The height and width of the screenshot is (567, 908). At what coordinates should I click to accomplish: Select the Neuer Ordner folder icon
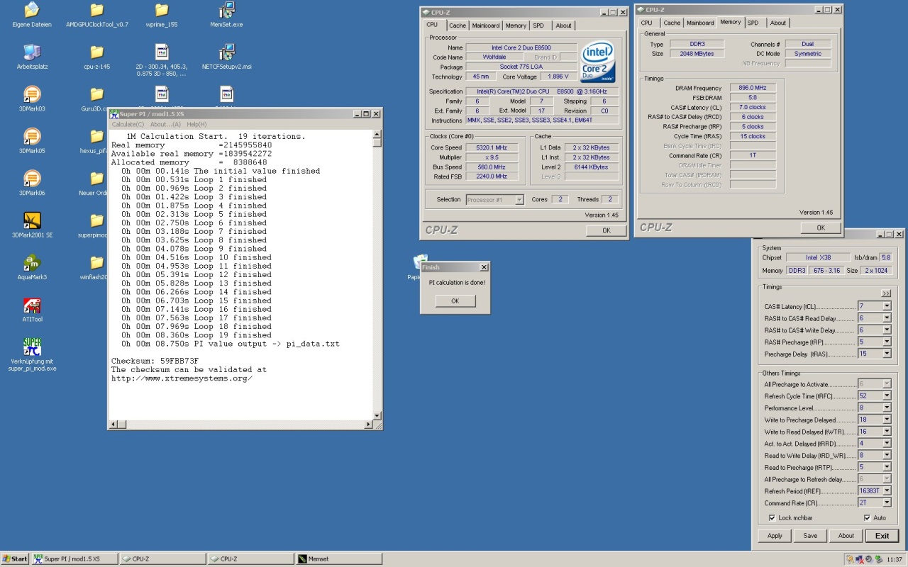coord(97,178)
